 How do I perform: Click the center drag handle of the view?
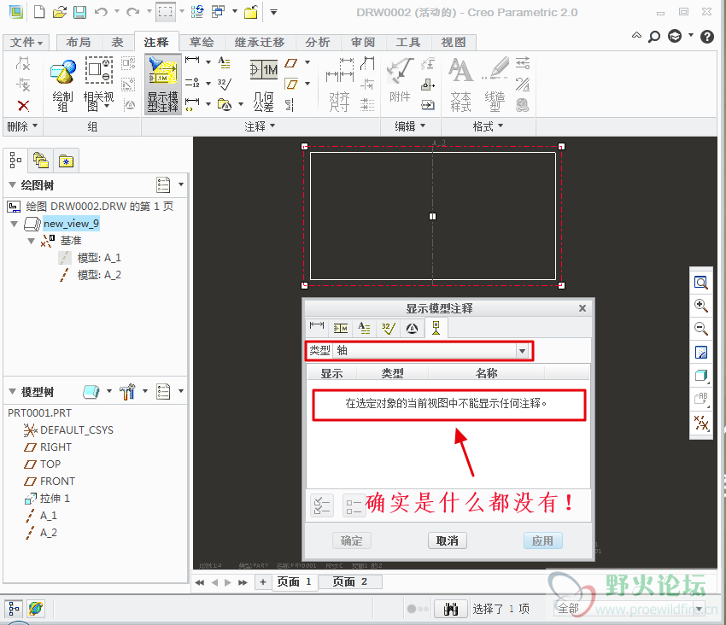point(432,216)
